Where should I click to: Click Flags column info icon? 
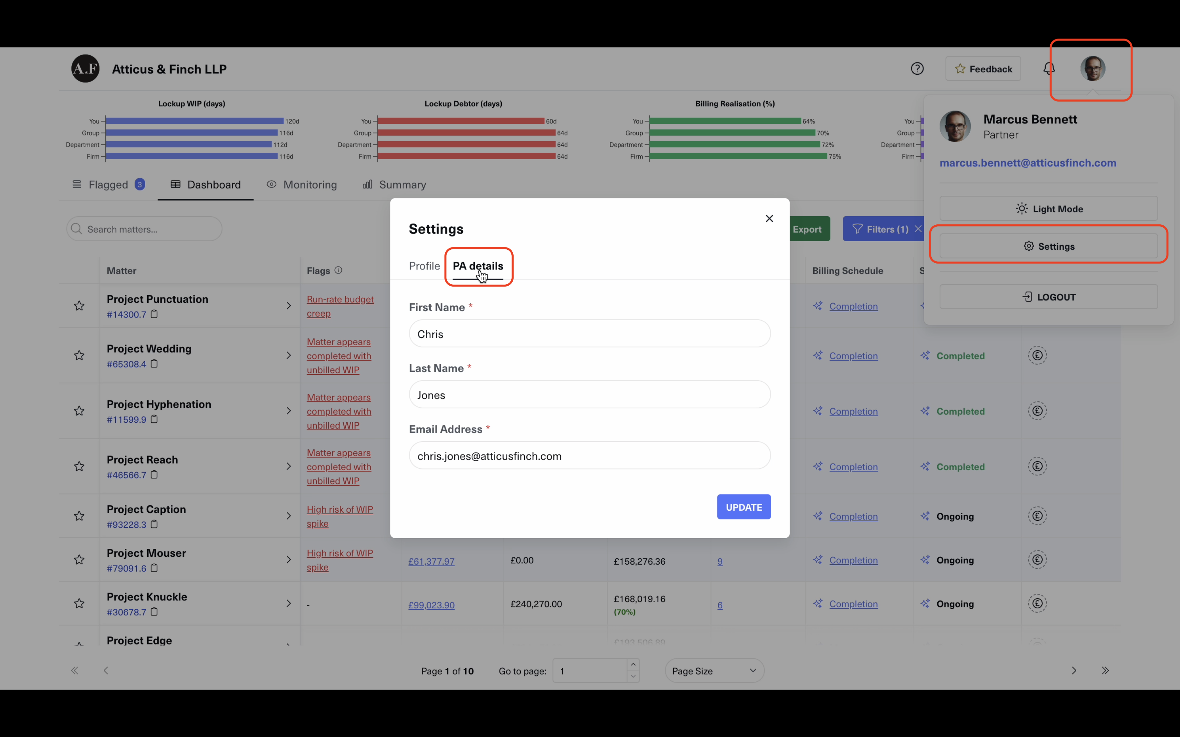click(338, 270)
